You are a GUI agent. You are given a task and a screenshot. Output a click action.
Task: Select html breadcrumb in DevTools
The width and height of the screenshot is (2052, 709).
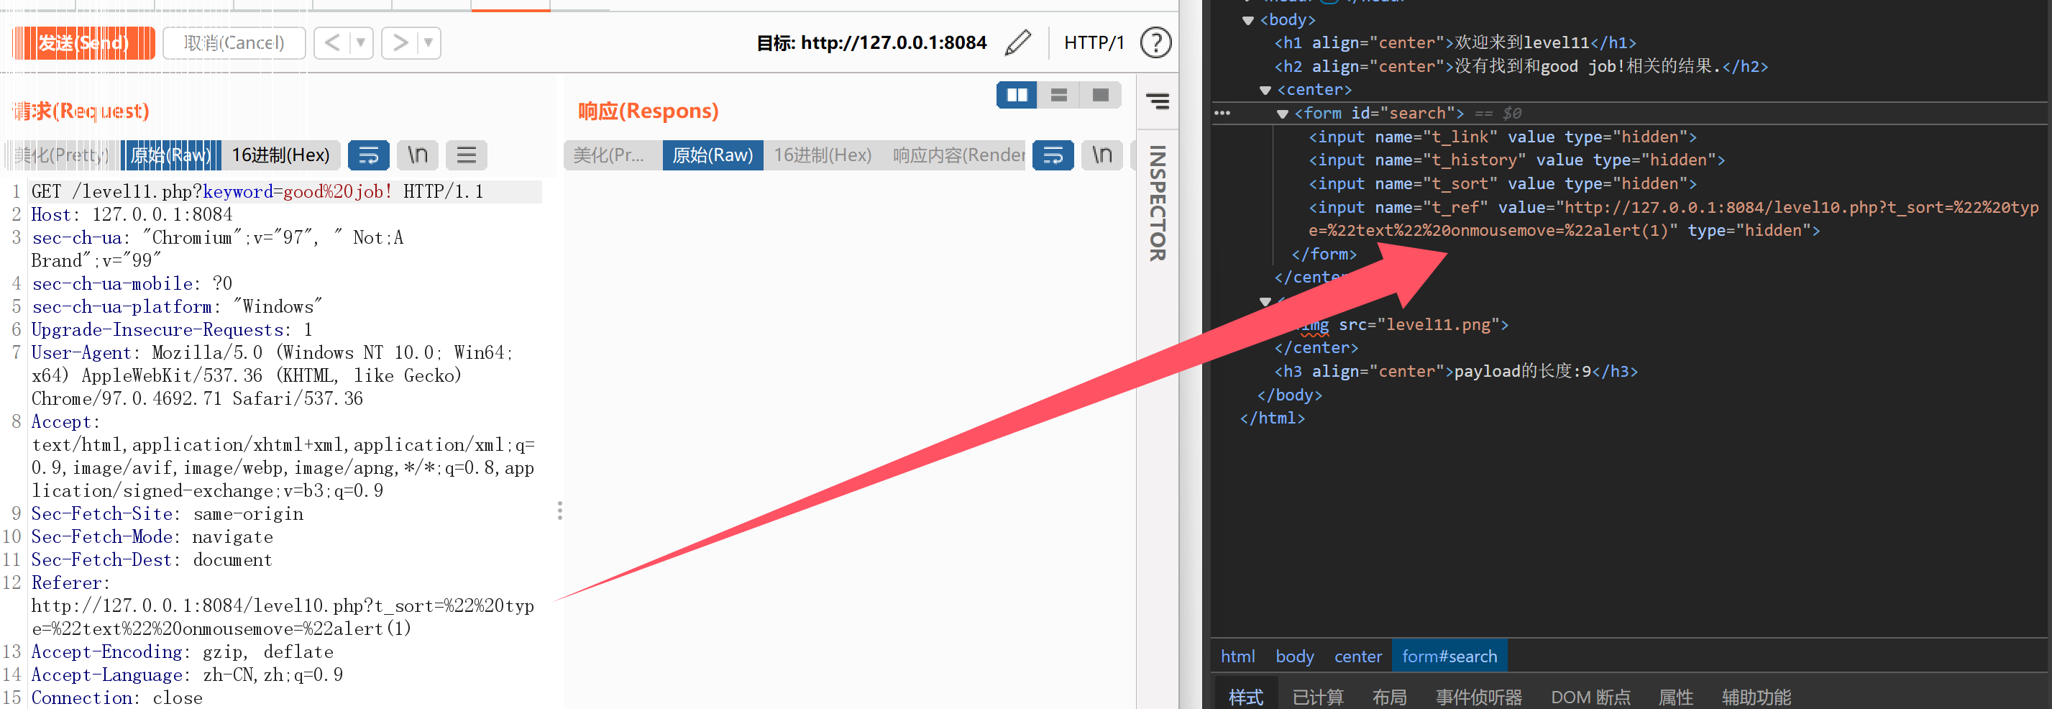[1238, 657]
